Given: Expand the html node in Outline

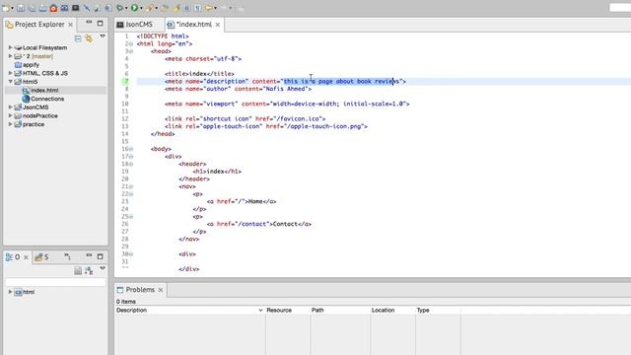Looking at the screenshot, I should (10, 292).
